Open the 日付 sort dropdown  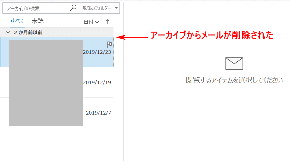(x=91, y=22)
